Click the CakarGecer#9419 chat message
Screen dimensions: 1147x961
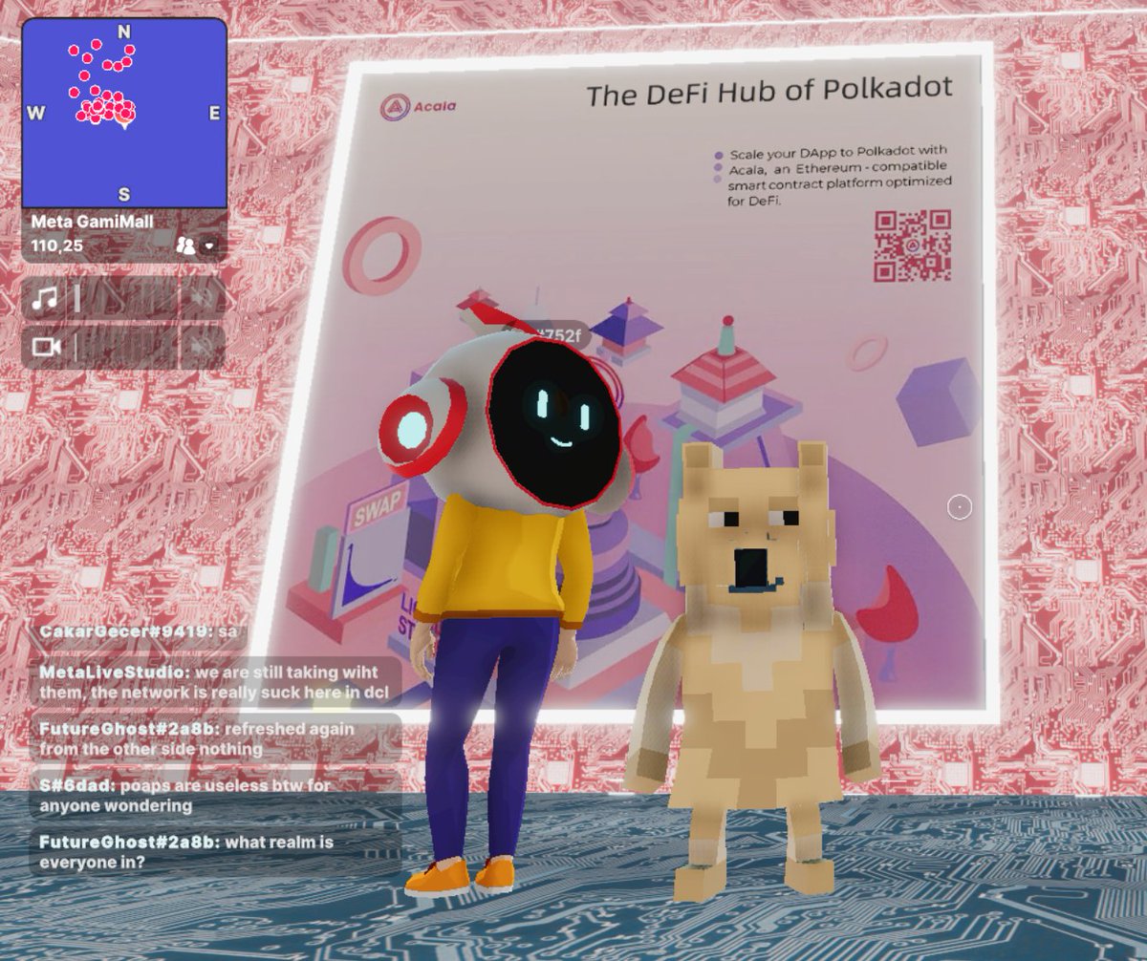139,631
